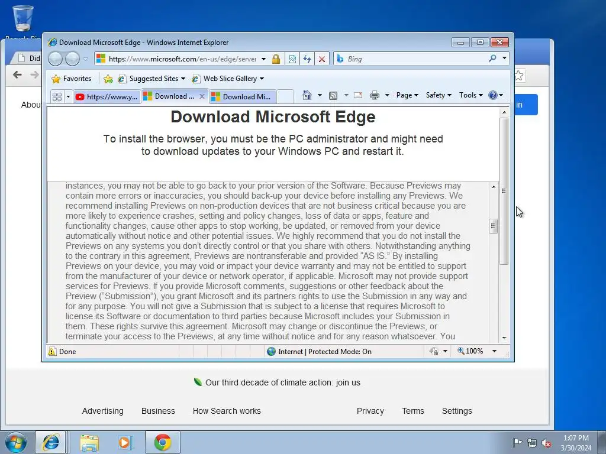Viewport: 606px width, 454px height.
Task: Launch Windows Media Player from taskbar
Action: pyautogui.click(x=125, y=442)
